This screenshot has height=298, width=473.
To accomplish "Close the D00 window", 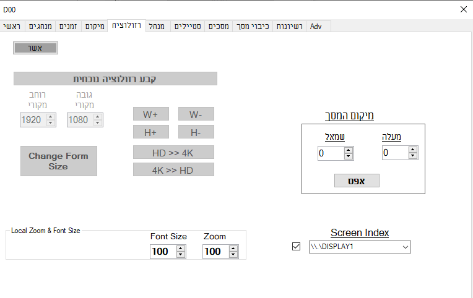I will (464, 9).
